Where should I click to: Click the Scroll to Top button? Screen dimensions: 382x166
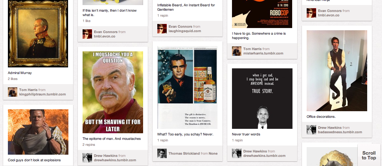tap(369, 155)
